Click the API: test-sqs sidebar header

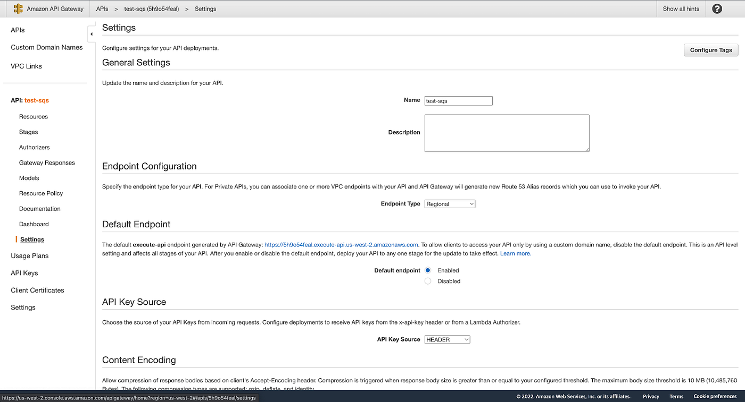point(30,100)
